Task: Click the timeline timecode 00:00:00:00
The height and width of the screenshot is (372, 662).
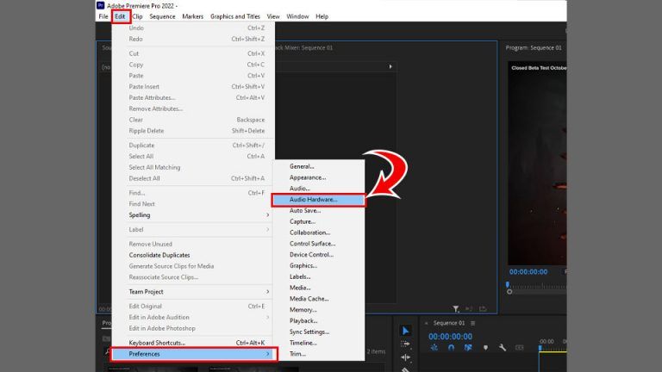Action: click(x=451, y=337)
